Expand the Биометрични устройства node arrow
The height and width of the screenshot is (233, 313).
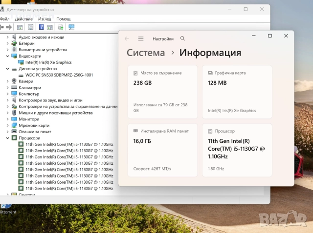tap(7, 50)
